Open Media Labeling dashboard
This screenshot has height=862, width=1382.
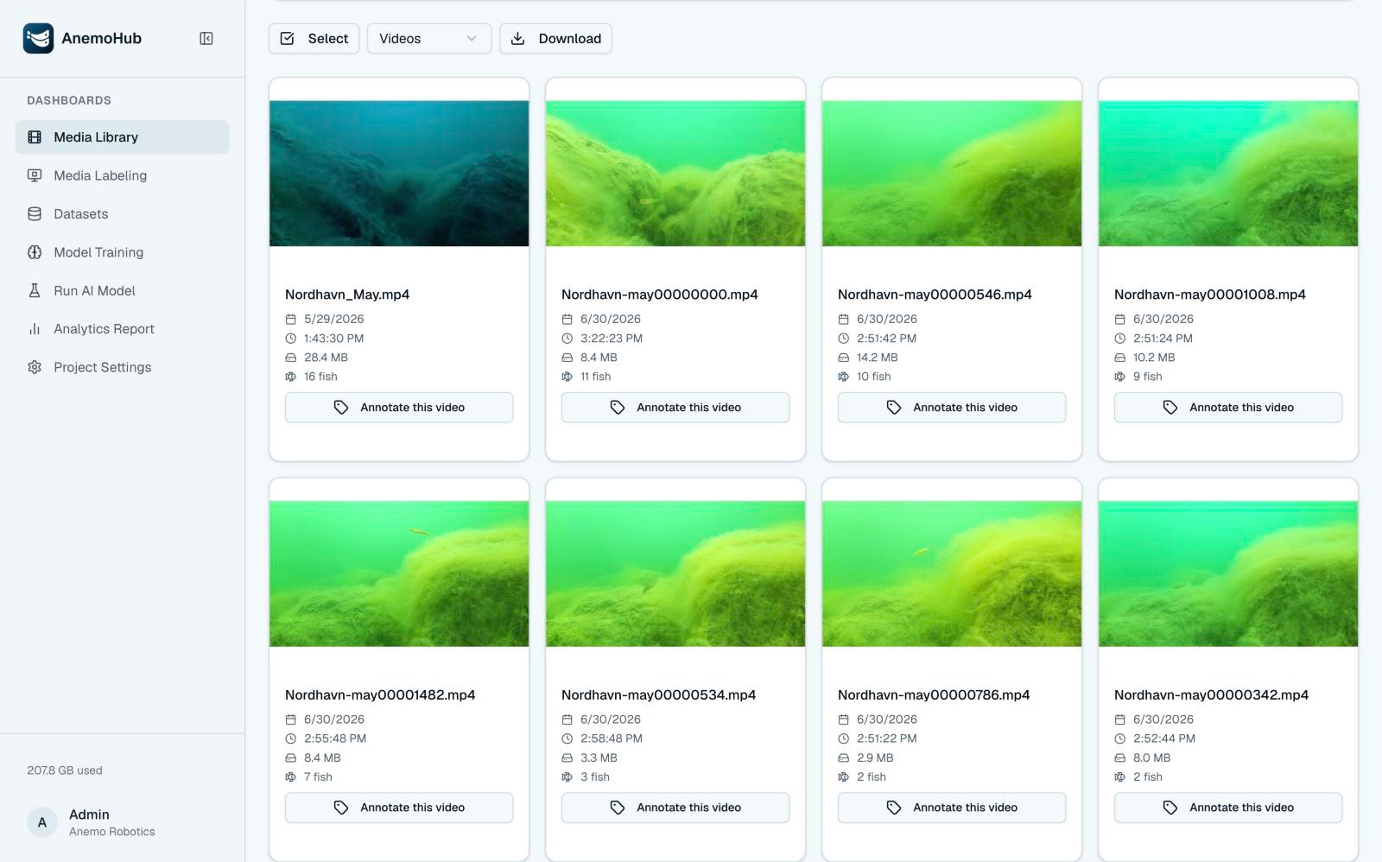(122, 175)
